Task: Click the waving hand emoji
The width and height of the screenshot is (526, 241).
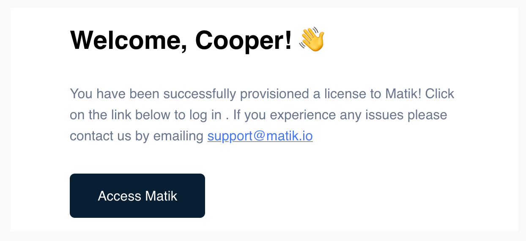Action: [312, 40]
